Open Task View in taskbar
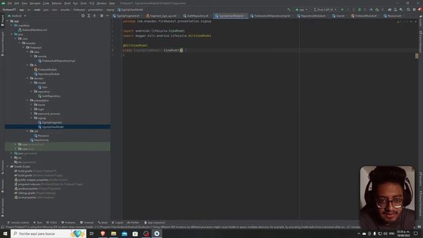This screenshot has height=238, width=423. (x=92, y=233)
